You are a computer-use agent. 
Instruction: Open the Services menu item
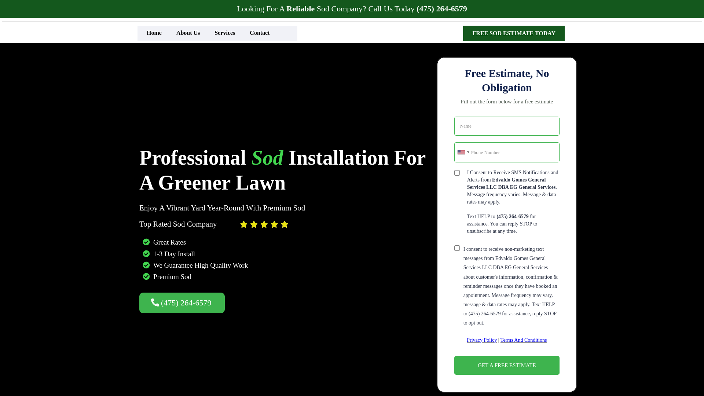[x=225, y=33]
